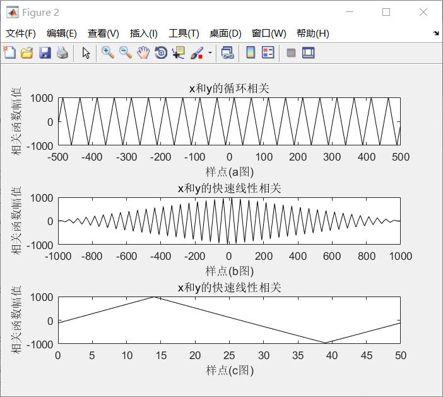Screen dimensions: 443x397
Task: Click the dock figure arrow
Action: [436, 33]
